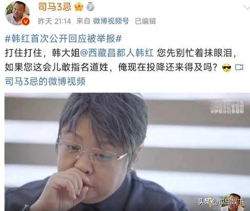Open the 司马3忌的微博视频 link
The height and width of the screenshot is (211, 250).
coord(45,81)
